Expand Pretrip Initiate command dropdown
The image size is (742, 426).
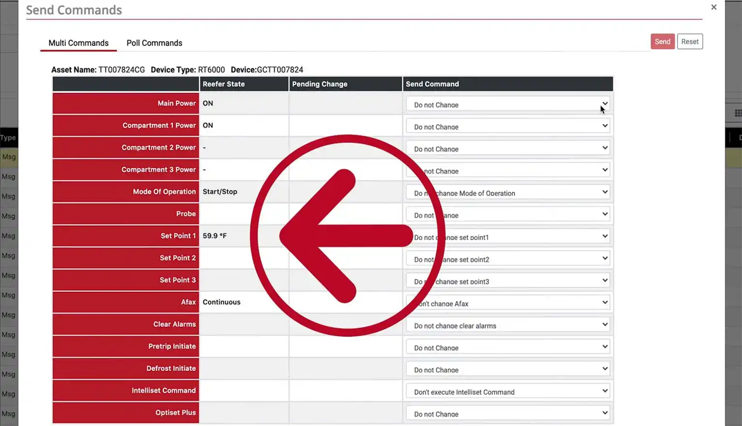pyautogui.click(x=508, y=347)
